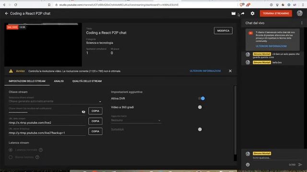Click the share arrow icon in Studio header
Image resolution: width=307 pixels, height=172 pixels.
[x=243, y=13]
